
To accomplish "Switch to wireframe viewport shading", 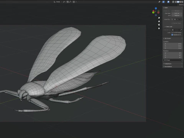I will [x=176, y=2].
